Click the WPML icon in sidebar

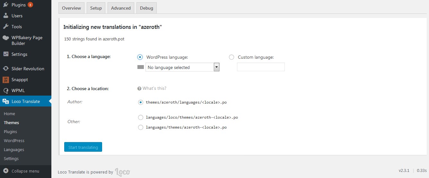point(6,90)
